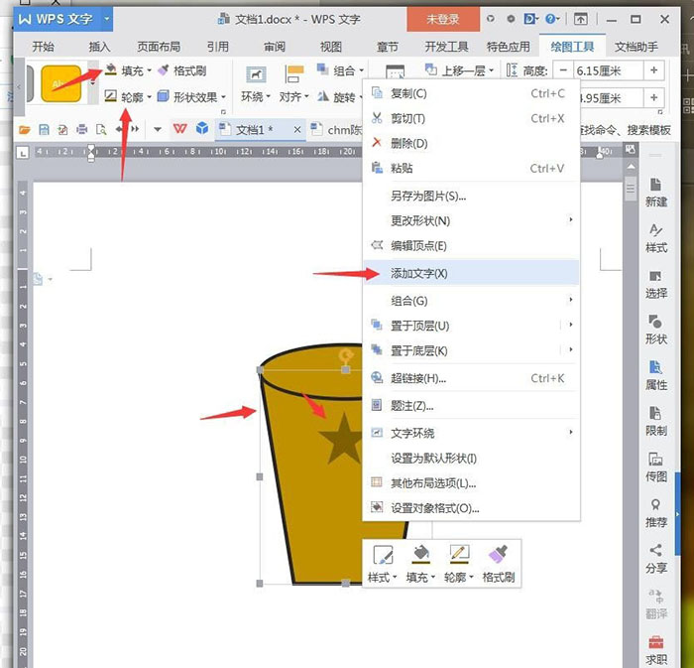The width and height of the screenshot is (694, 668).
Task: Click 选择 in right sidebar
Action: [x=656, y=284]
